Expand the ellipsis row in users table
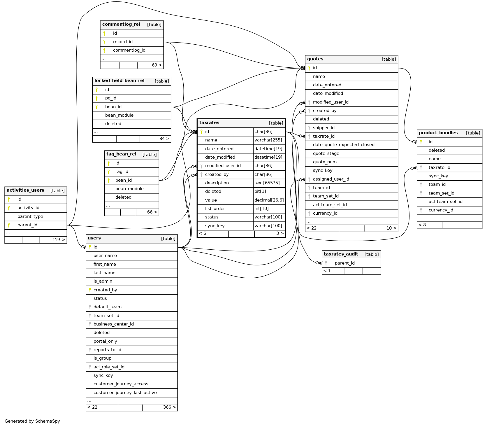 point(89,400)
